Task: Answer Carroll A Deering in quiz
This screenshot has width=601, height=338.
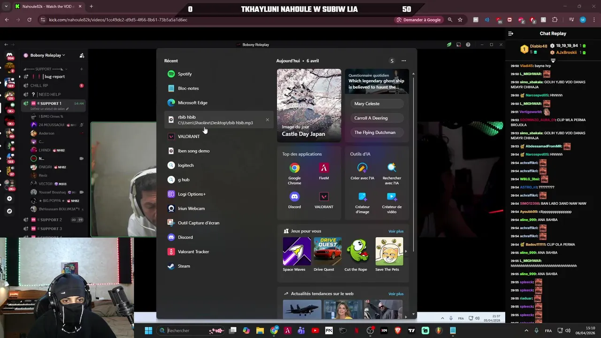Action: (x=377, y=118)
